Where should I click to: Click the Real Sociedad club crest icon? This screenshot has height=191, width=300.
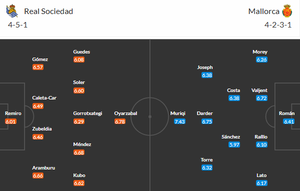coord(12,11)
